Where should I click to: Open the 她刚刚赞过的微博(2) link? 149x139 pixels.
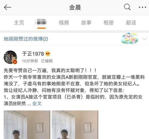click(26, 39)
